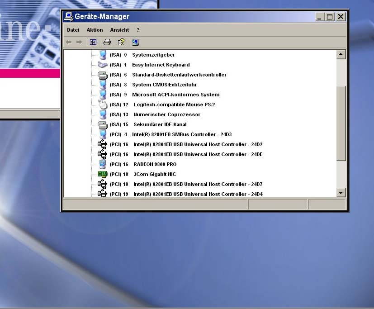The height and width of the screenshot is (309, 374).
Task: Select the RADEON 9800 PRO display icon
Action: [x=103, y=164]
